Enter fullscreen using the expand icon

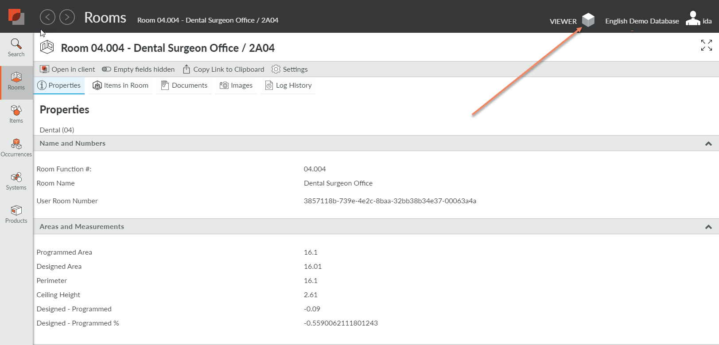click(x=706, y=45)
